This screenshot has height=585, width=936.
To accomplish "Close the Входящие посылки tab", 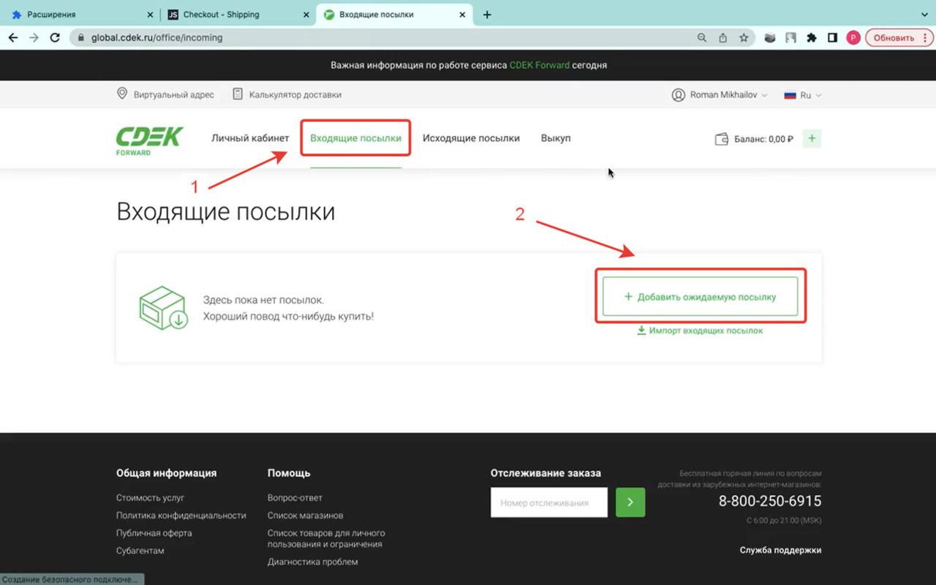I will click(x=463, y=15).
